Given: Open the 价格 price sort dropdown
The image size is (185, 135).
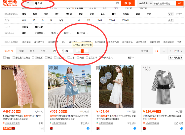Looking at the screenshot, I should click(x=44, y=51).
